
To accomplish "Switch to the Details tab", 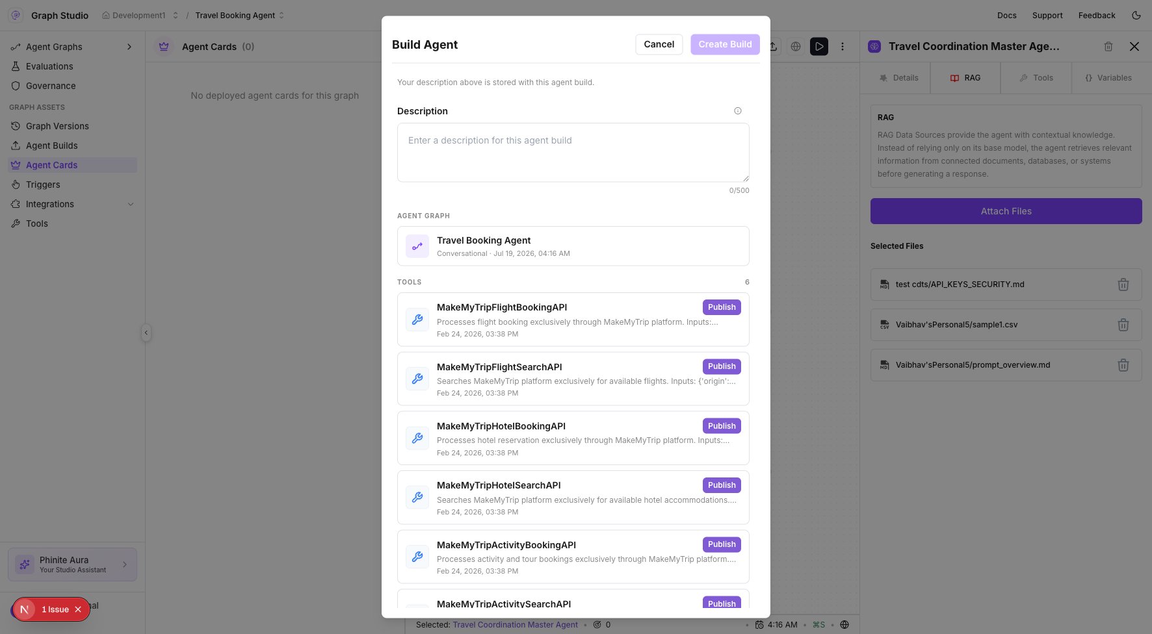I will coord(898,78).
